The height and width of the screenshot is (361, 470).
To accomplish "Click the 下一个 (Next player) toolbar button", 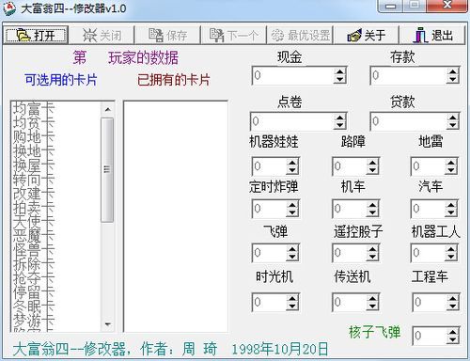I will pyautogui.click(x=234, y=35).
